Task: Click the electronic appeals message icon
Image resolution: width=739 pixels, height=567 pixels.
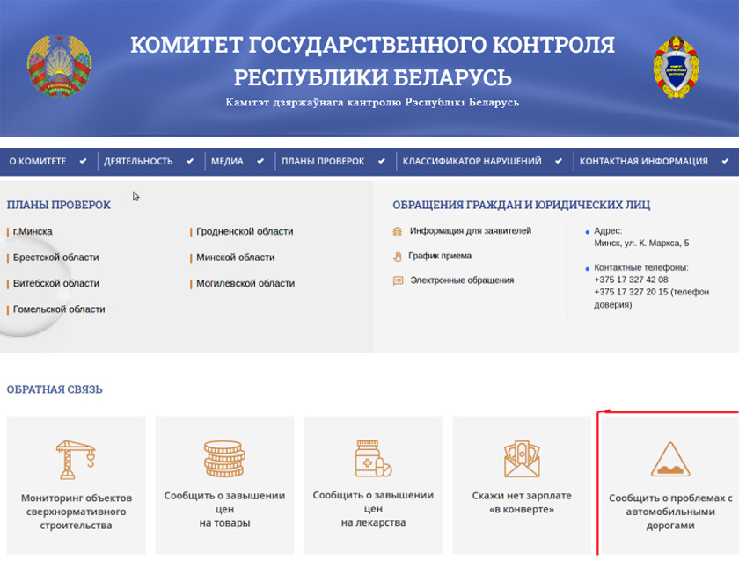Action: point(398,281)
